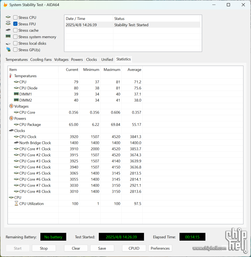The height and width of the screenshot is (257, 251).
Task: Click the Minimum column header
Action: 90,70
